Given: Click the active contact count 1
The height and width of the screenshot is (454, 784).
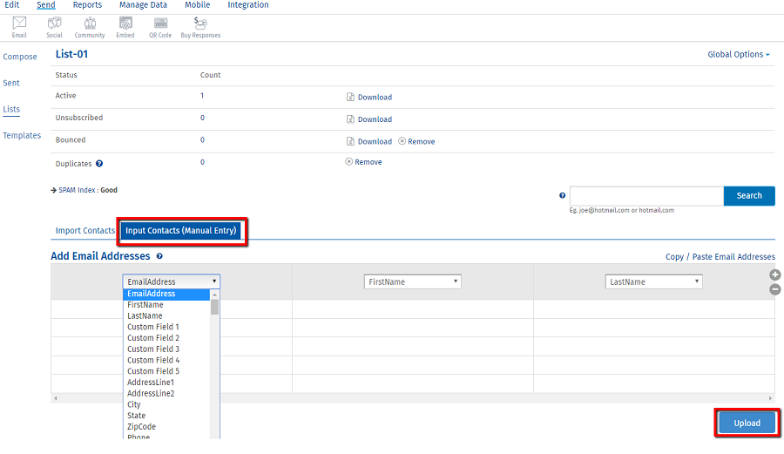Looking at the screenshot, I should (202, 96).
